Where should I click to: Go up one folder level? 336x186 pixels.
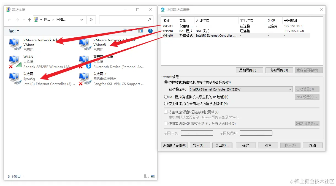29,20
